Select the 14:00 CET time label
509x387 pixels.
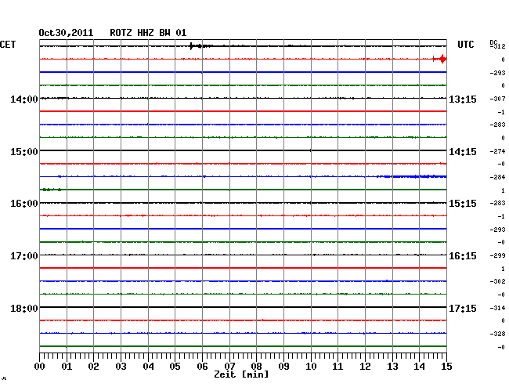click(24, 99)
